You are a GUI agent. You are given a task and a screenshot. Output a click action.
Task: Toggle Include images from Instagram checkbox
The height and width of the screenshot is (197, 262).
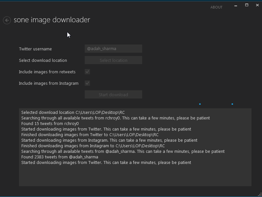(87, 83)
